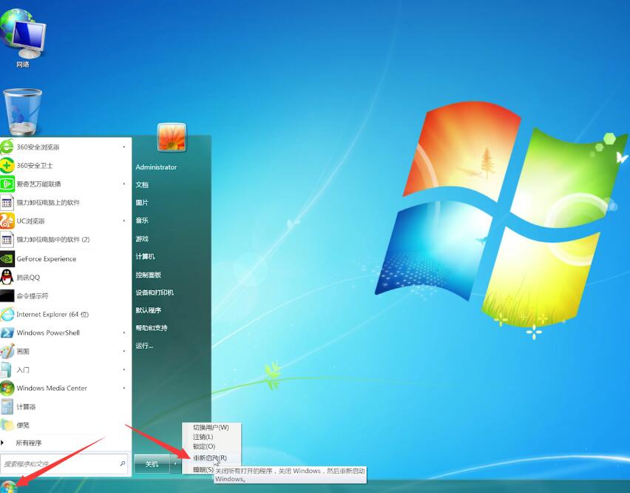Click the 360安全浏览器 icon

click(7, 147)
